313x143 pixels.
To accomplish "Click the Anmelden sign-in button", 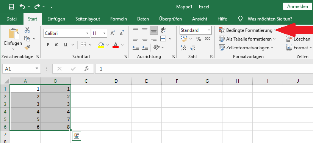I will point(297,6).
